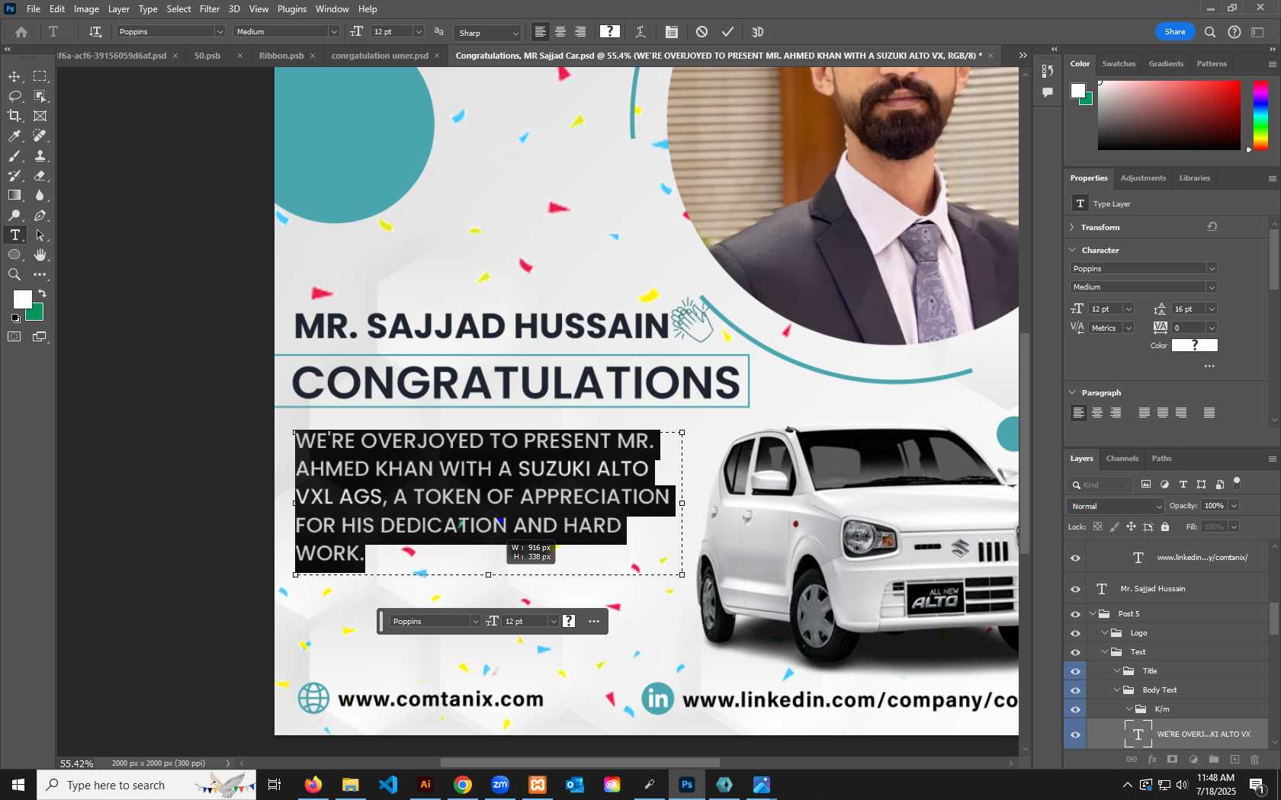This screenshot has height=800, width=1281.
Task: Select the Brush tool
Action: (x=14, y=155)
